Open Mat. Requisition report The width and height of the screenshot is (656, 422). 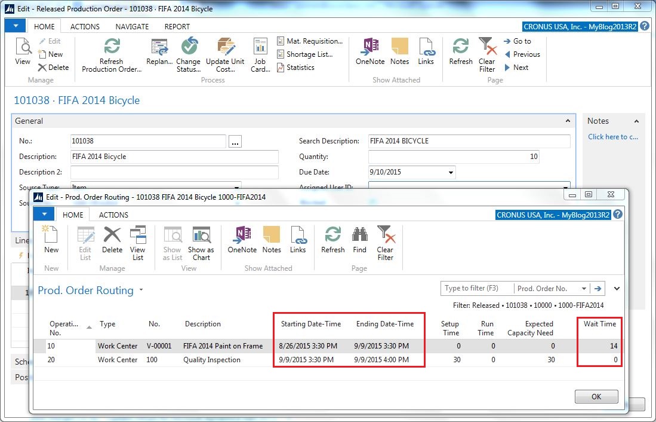click(310, 41)
